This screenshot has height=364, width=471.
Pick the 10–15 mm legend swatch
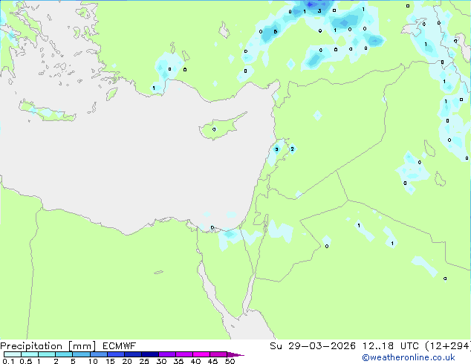[x=98, y=354]
